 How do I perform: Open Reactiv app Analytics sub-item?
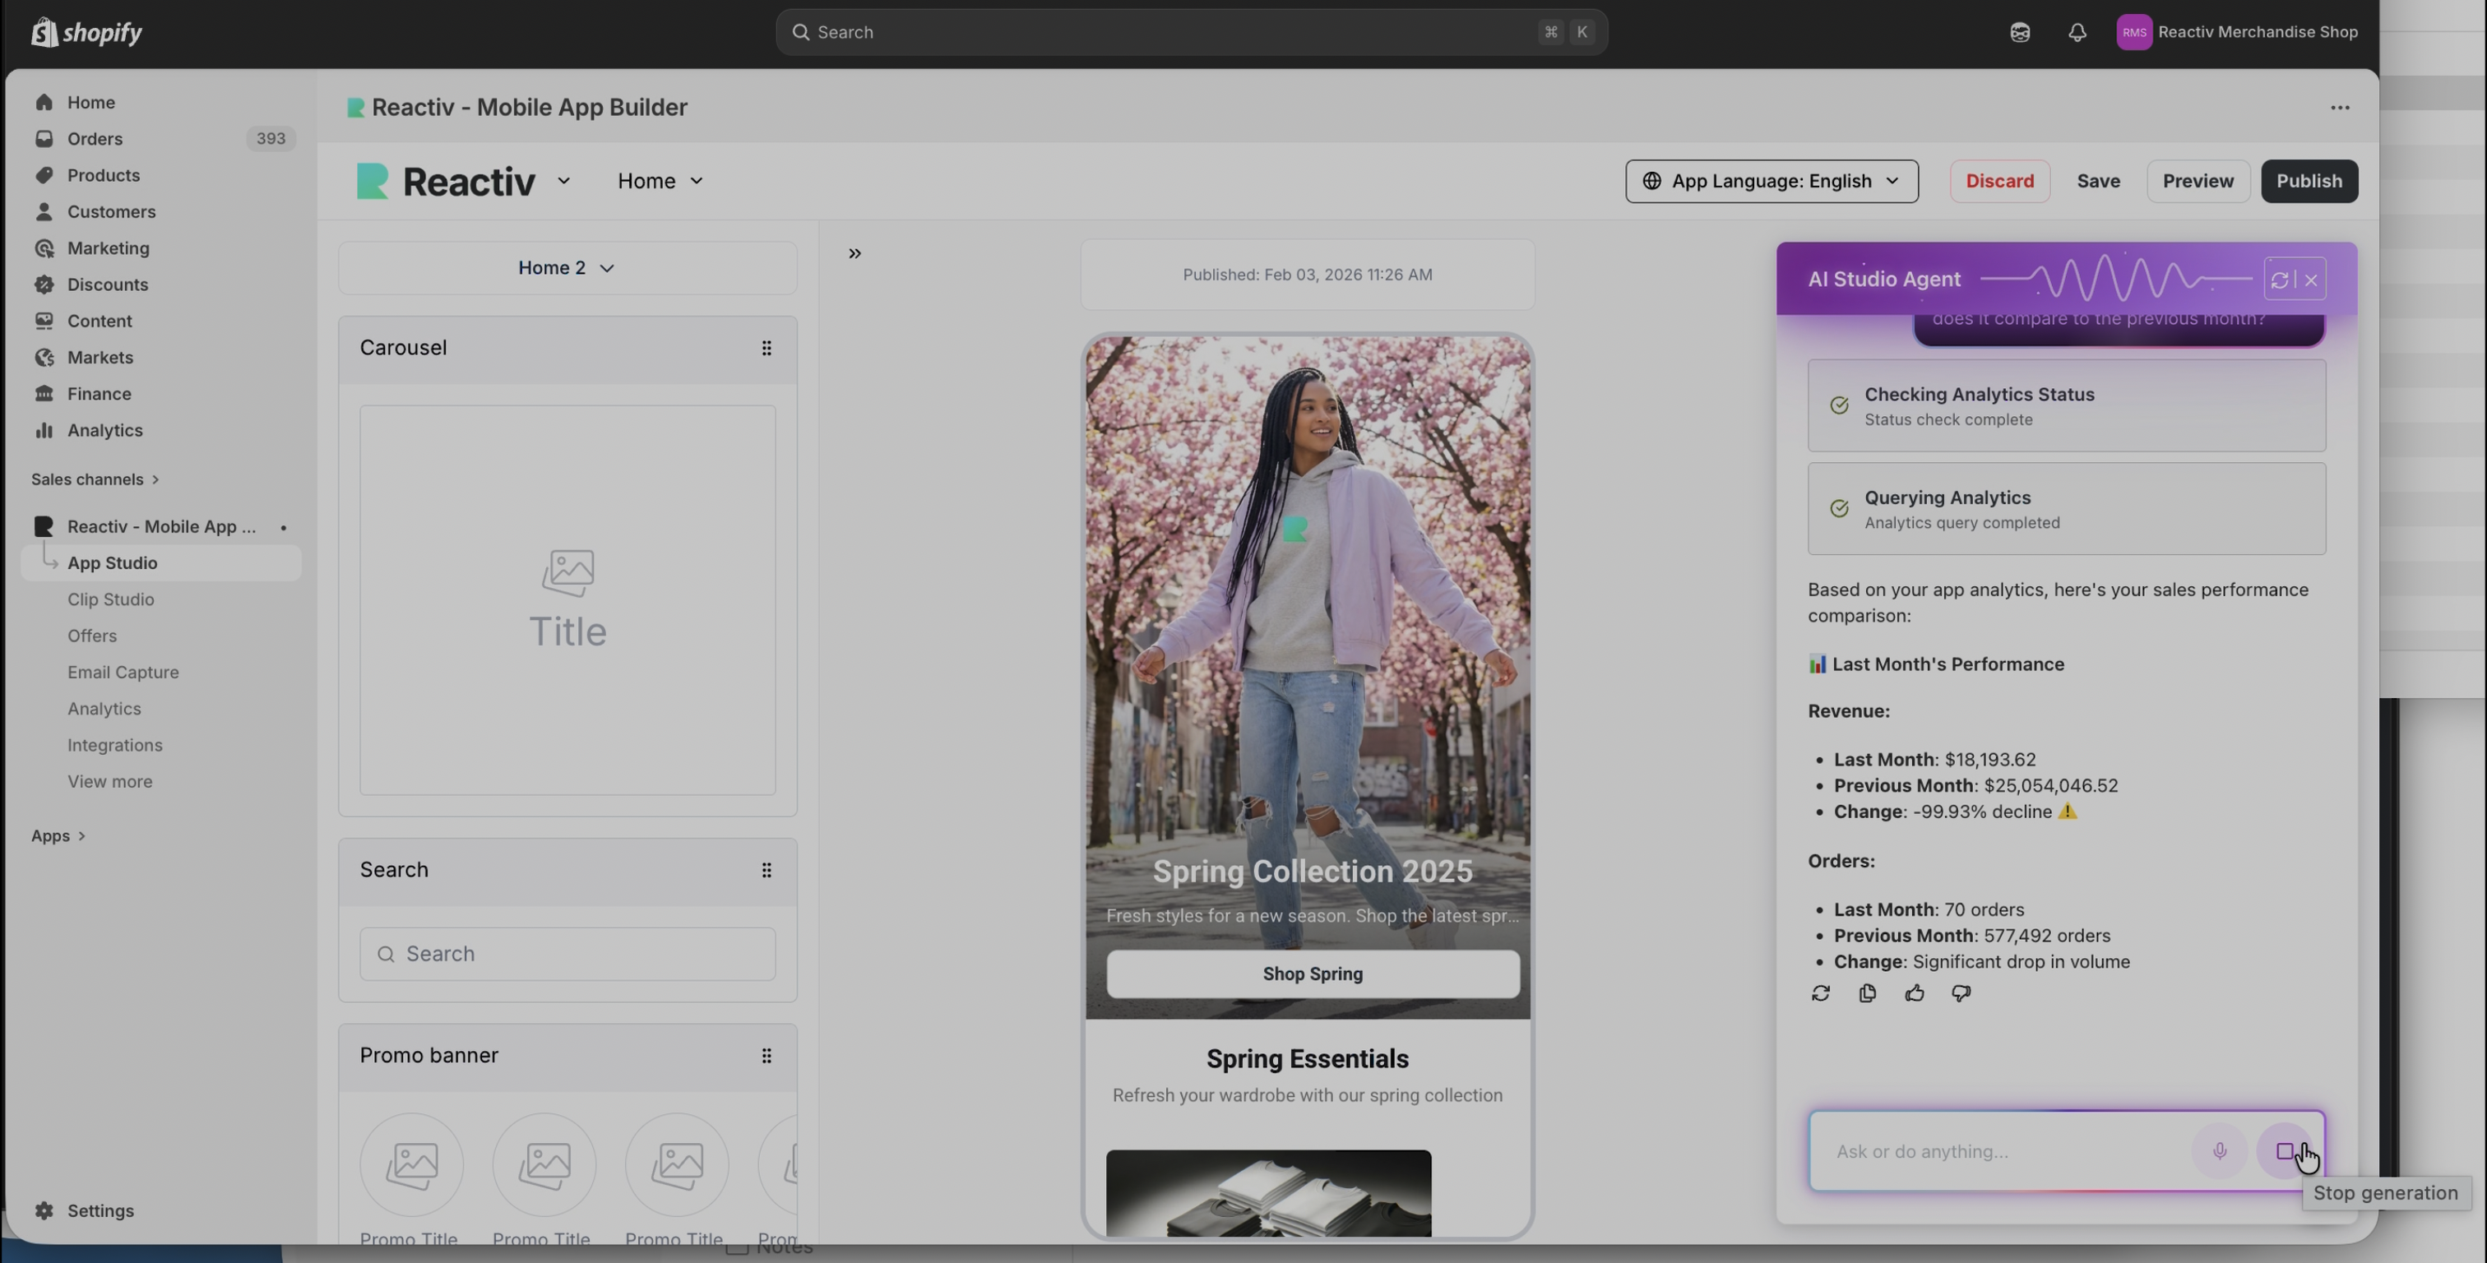[104, 709]
